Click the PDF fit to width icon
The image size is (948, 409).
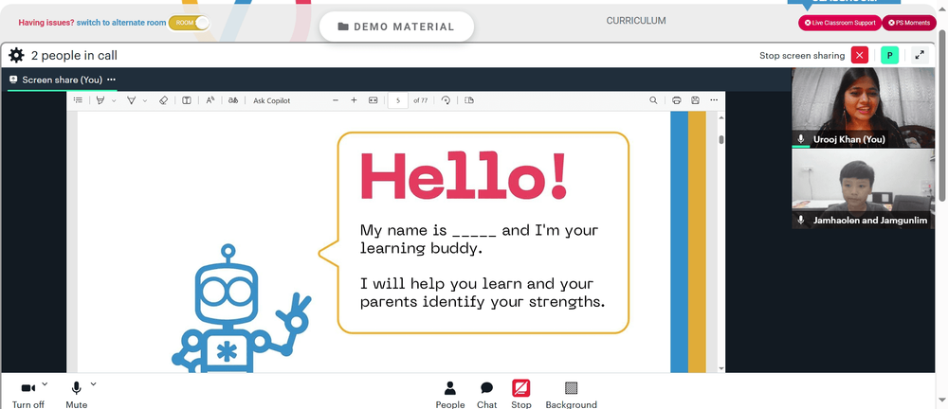373,100
